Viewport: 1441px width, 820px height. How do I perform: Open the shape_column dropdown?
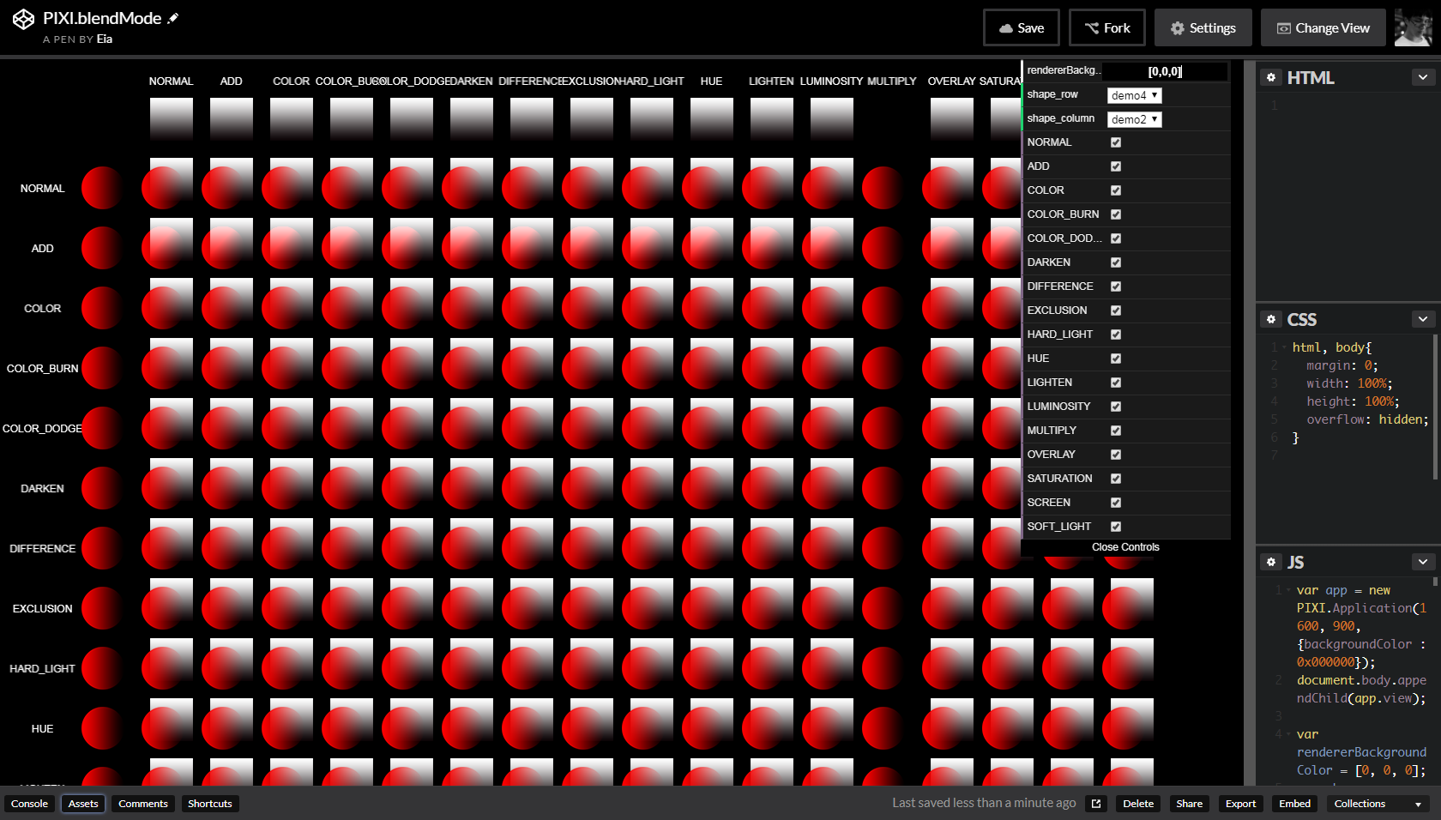click(x=1134, y=119)
